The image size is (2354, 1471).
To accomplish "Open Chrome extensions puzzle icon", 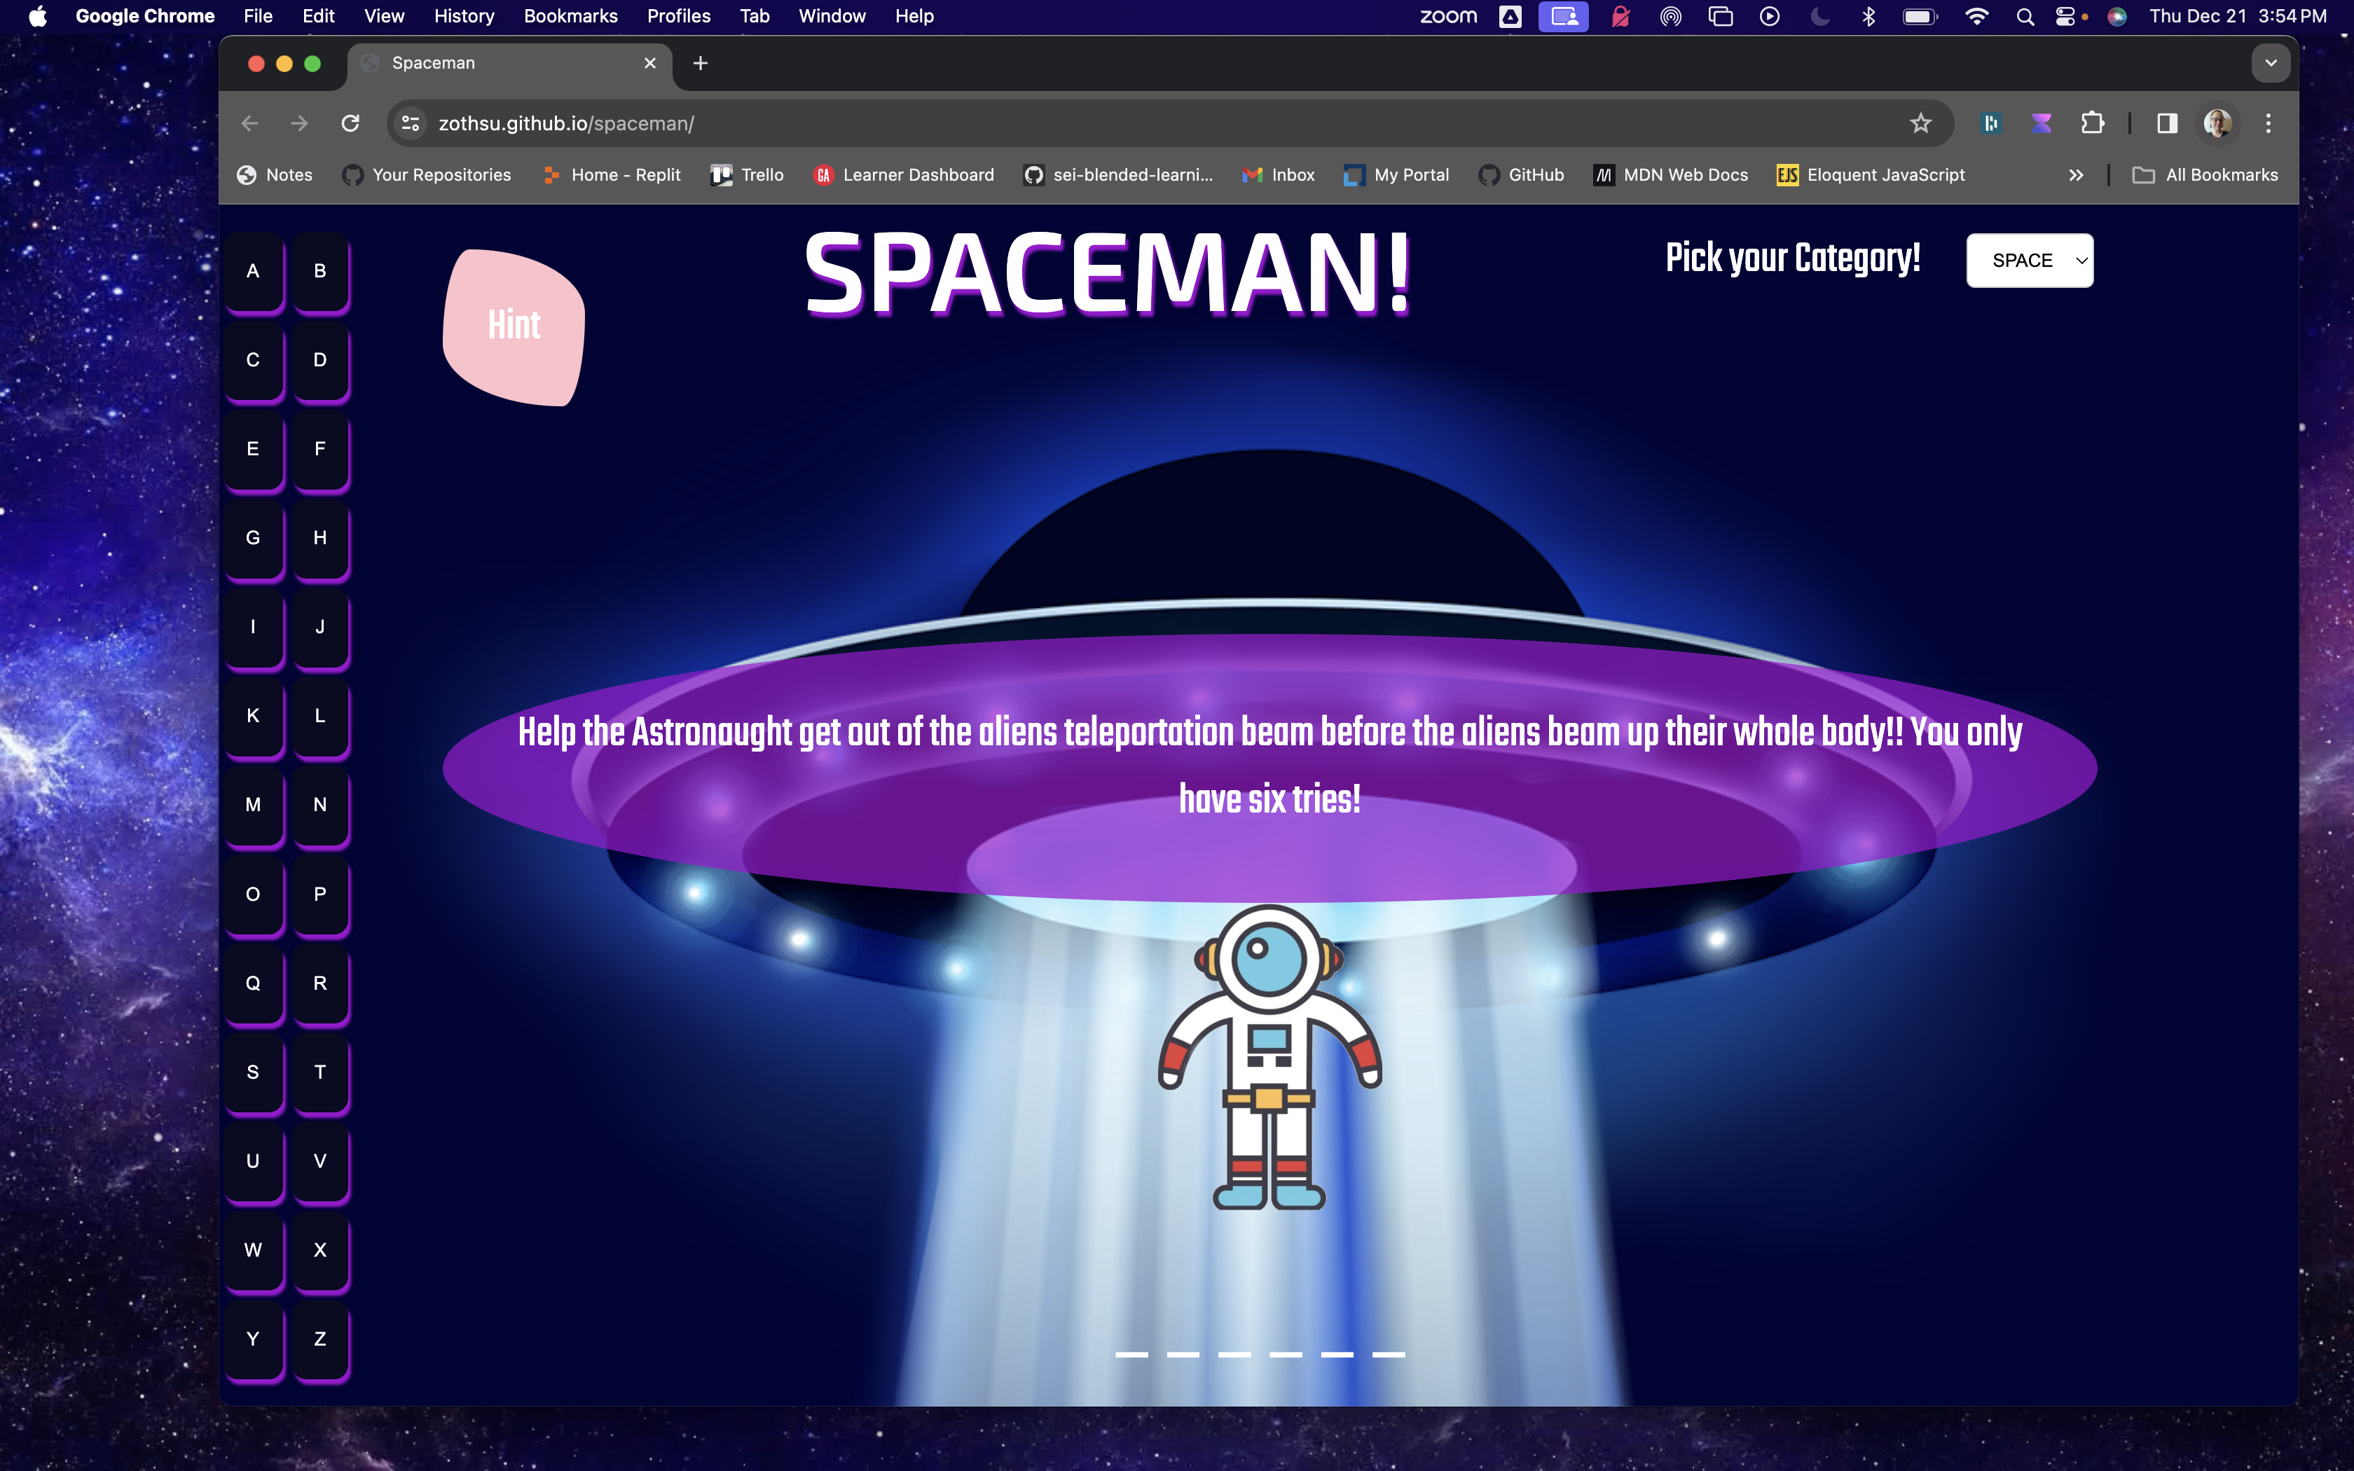I will click(x=2093, y=123).
